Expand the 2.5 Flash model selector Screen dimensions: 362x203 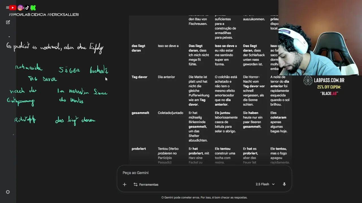(x=265, y=184)
